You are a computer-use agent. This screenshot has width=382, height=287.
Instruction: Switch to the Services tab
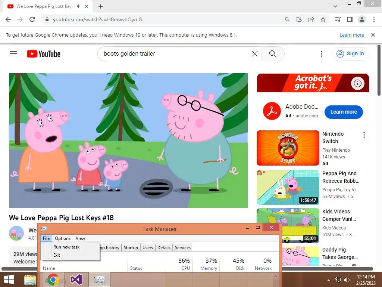point(183,248)
